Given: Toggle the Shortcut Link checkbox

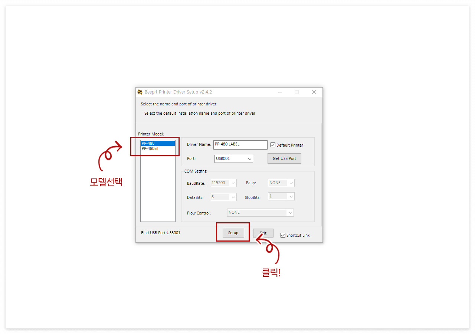Looking at the screenshot, I should (x=283, y=235).
